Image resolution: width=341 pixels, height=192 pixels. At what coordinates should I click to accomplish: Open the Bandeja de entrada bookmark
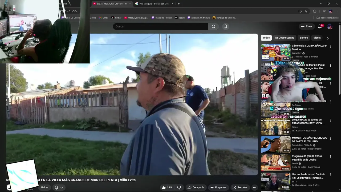pyautogui.click(x=225, y=18)
